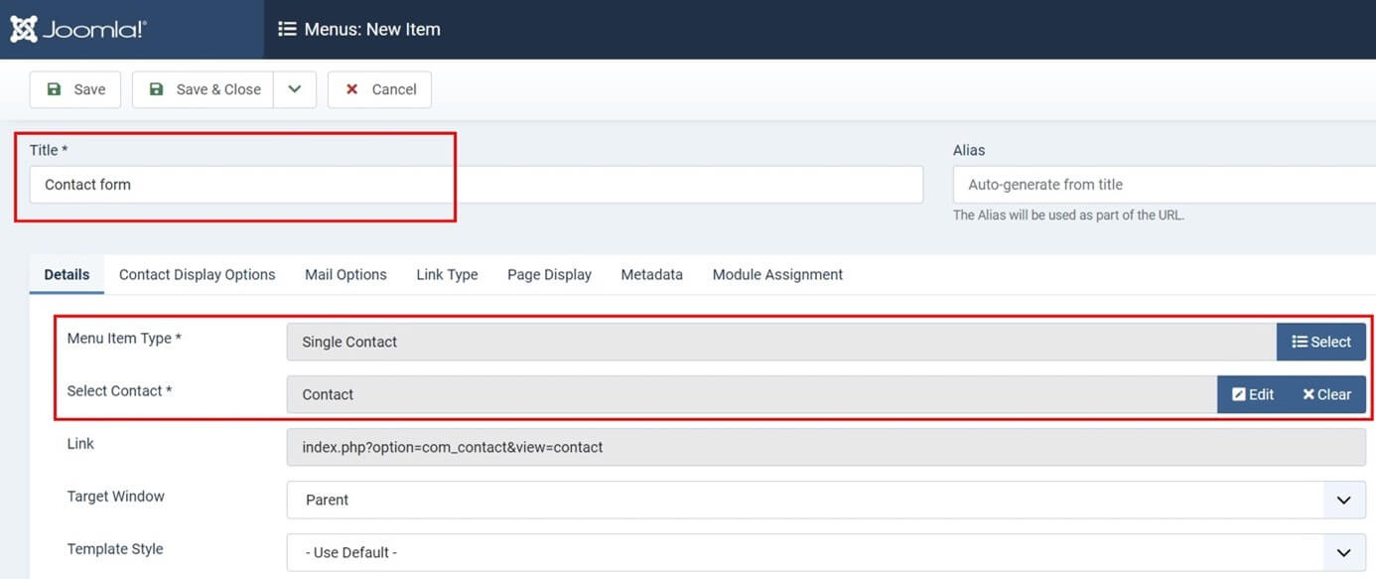Open Contact Display Options tab

(x=198, y=274)
